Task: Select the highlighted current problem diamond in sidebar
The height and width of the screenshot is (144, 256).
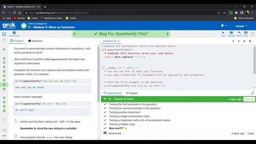Action: click(x=4, y=84)
